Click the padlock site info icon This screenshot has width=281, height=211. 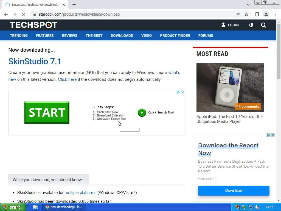pos(35,14)
